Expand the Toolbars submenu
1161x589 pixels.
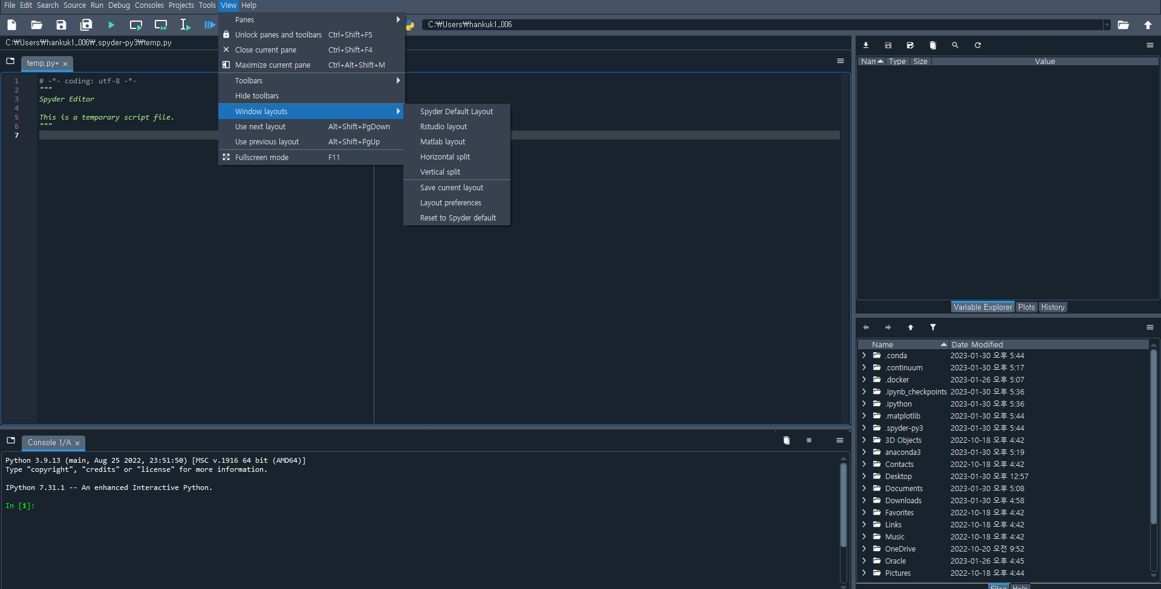point(311,81)
